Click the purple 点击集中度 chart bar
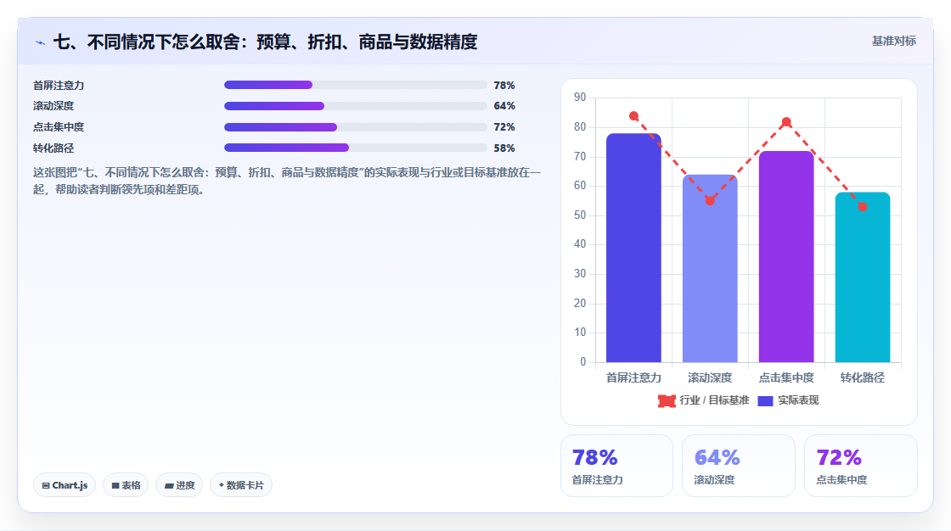Screen dimensions: 951x531 click(x=786, y=257)
